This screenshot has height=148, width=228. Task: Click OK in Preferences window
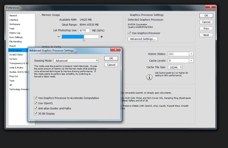tap(206, 16)
